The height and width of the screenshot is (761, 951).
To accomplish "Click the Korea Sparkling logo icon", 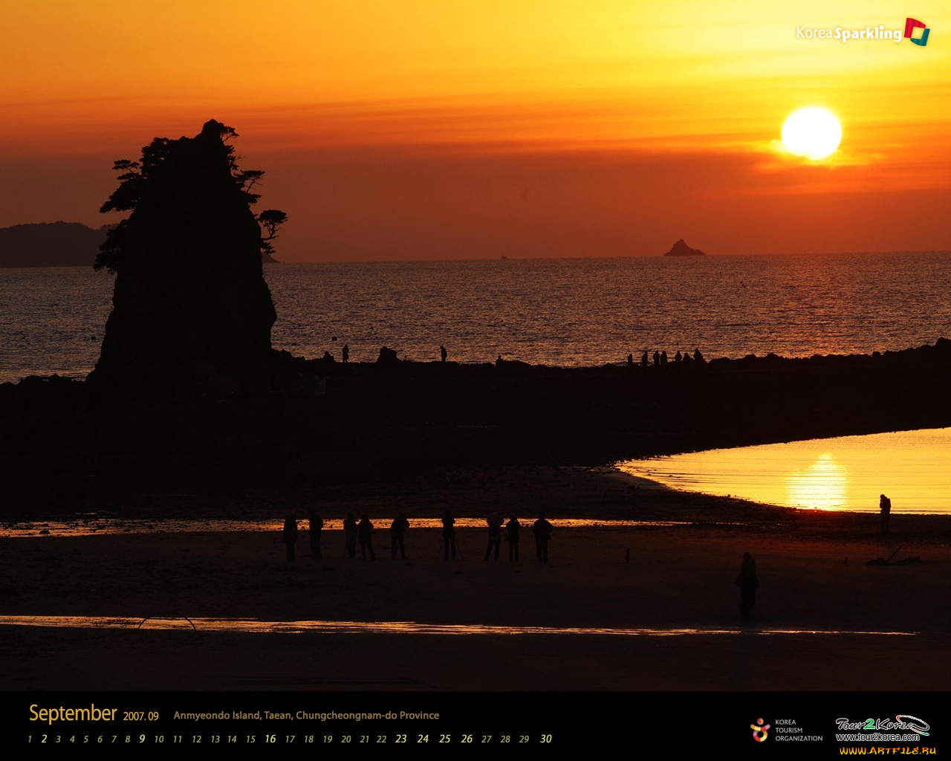I will (x=917, y=32).
